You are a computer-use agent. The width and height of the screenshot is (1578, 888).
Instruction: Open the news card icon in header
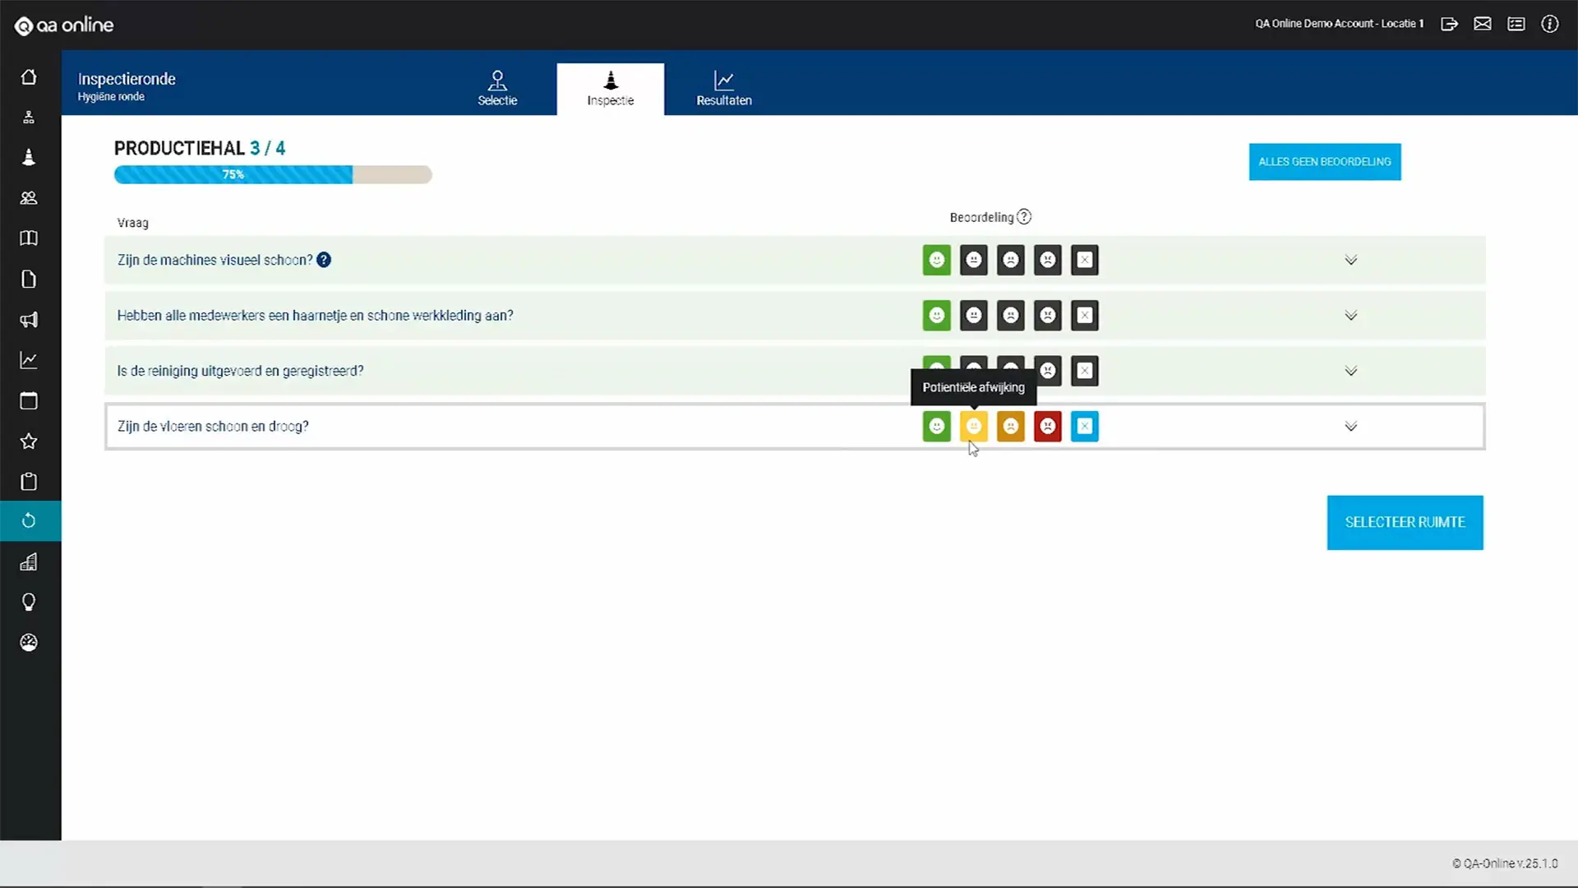pos(1516,24)
